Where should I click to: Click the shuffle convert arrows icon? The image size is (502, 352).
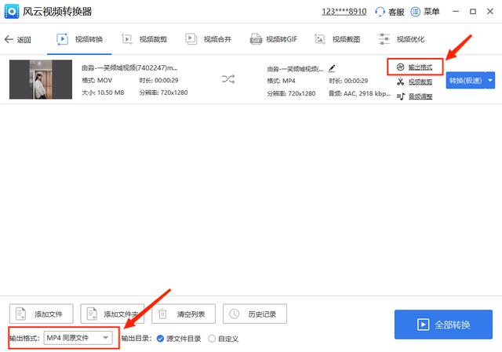tap(228, 79)
